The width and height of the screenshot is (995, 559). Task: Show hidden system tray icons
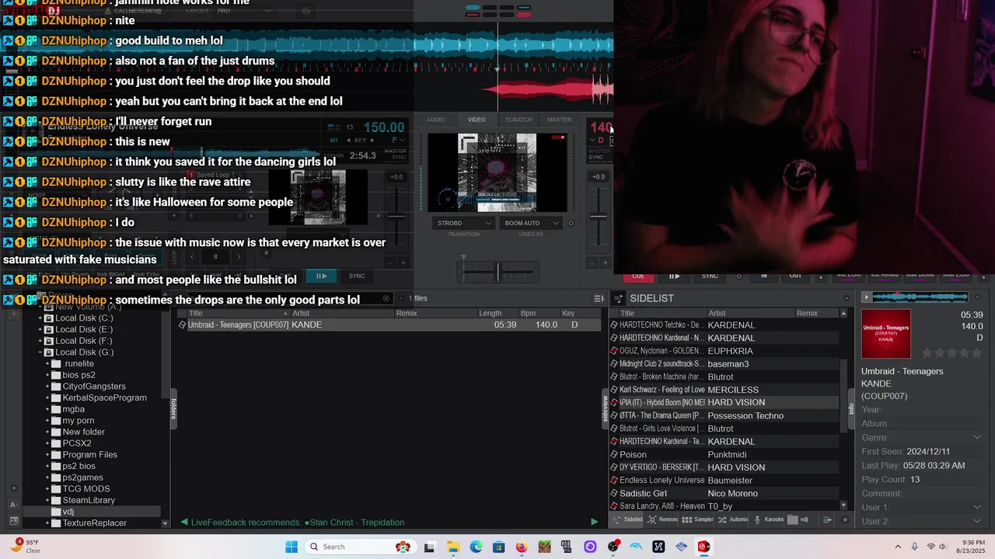pyautogui.click(x=898, y=547)
